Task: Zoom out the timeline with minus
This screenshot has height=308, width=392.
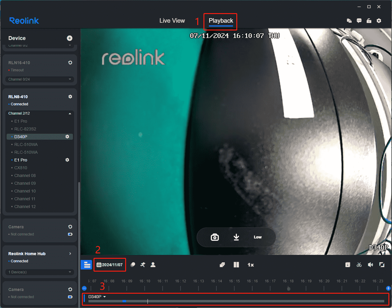Action: pos(84,288)
